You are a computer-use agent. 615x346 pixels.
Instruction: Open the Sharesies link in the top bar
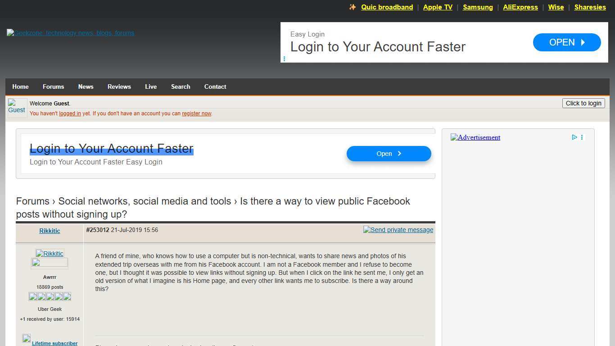tap(590, 7)
